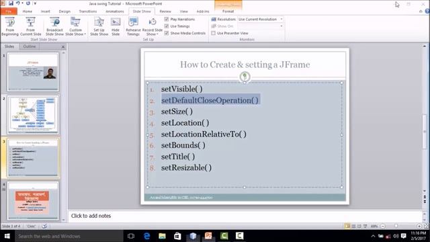This screenshot has width=430, height=242.
Task: Open the File tab
Action: pos(9,11)
